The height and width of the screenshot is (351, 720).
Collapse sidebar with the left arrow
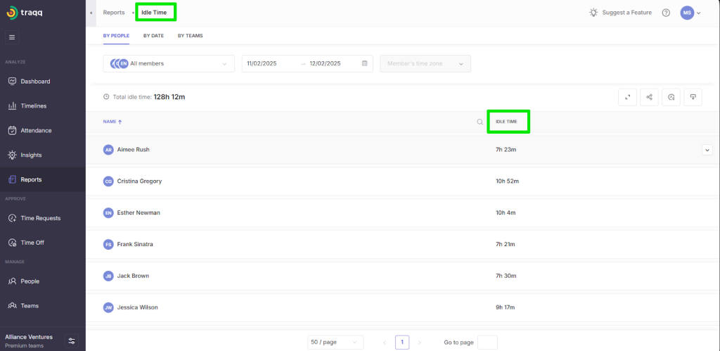point(91,13)
